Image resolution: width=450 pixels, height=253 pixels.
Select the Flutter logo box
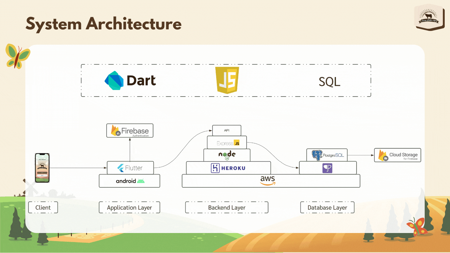point(130,168)
